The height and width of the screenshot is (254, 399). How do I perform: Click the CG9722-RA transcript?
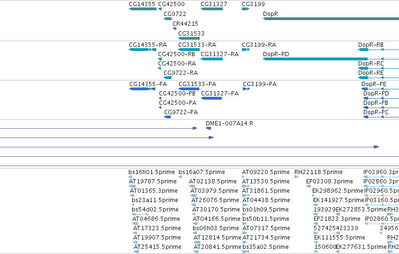[168, 78]
